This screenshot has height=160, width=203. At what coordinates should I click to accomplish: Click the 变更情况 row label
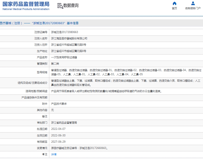click(x=42, y=148)
